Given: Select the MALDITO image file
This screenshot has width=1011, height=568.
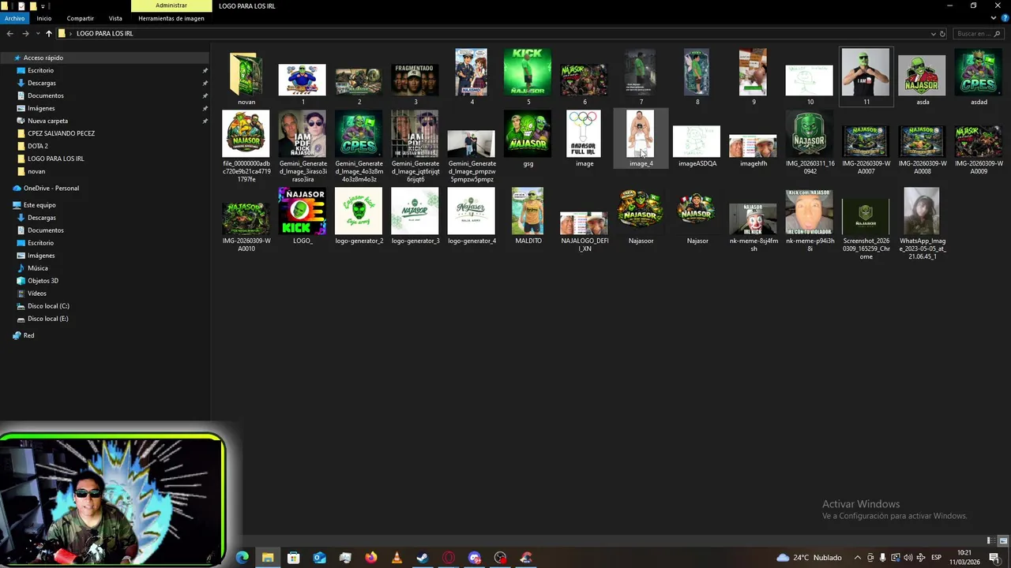Looking at the screenshot, I should pyautogui.click(x=528, y=211).
